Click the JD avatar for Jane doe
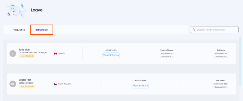 point(13,54)
